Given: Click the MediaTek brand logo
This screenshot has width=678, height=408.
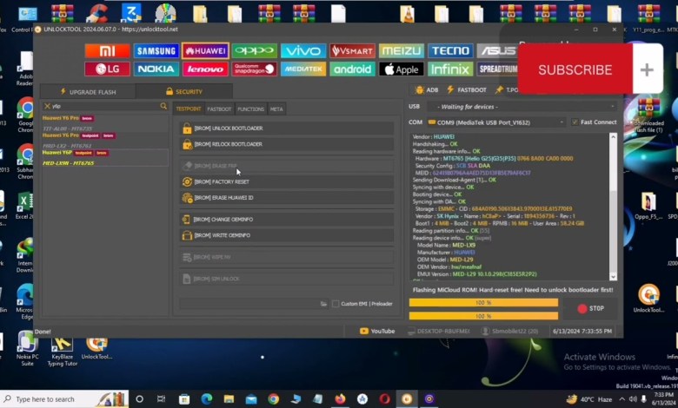Looking at the screenshot, I should point(303,69).
